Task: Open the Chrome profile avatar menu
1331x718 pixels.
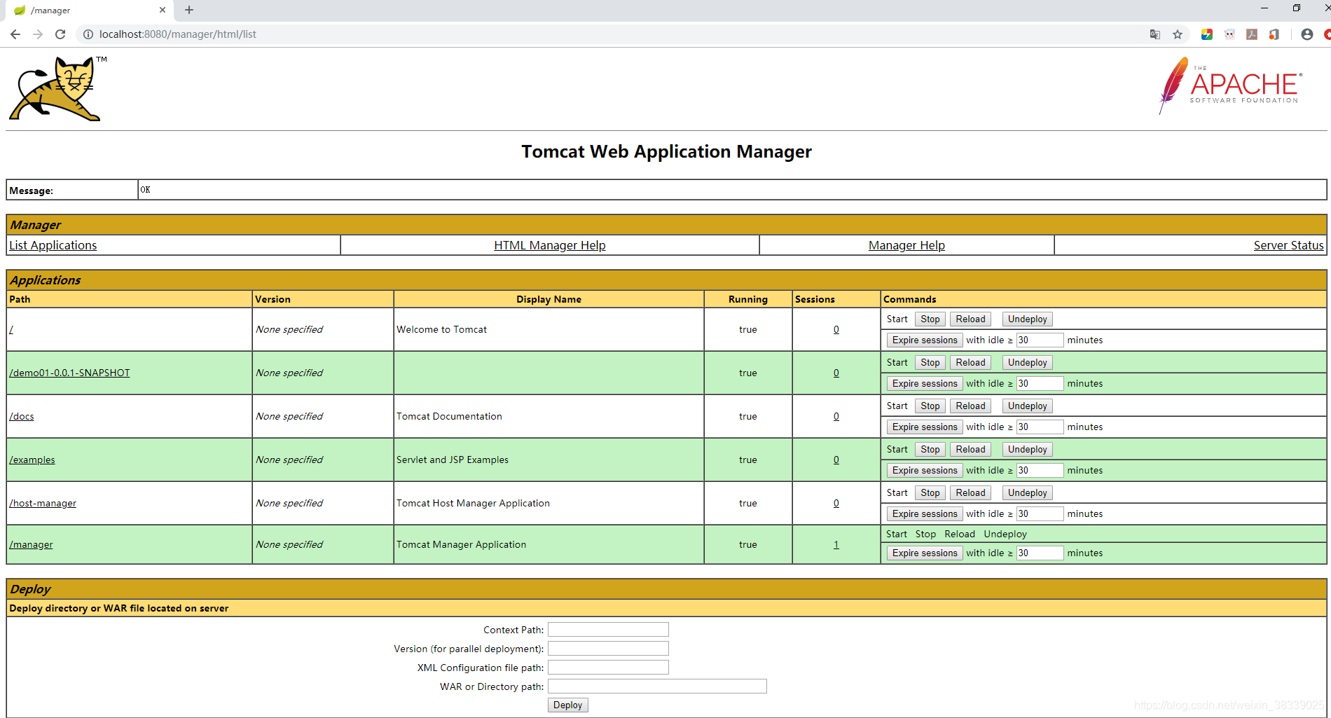Action: point(1307,34)
